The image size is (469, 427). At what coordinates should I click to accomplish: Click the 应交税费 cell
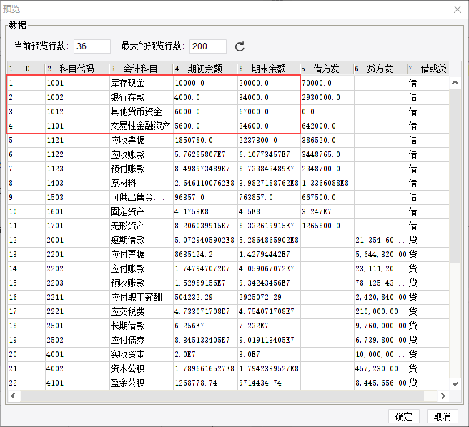141,311
